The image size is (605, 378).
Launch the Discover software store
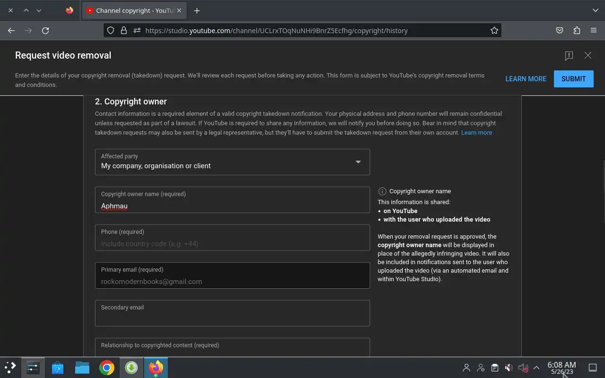58,368
